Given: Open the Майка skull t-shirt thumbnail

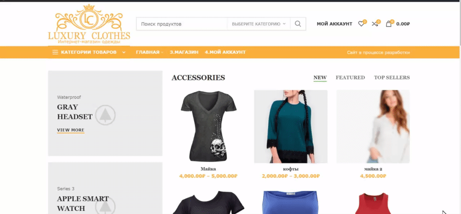Looking at the screenshot, I should [x=208, y=126].
